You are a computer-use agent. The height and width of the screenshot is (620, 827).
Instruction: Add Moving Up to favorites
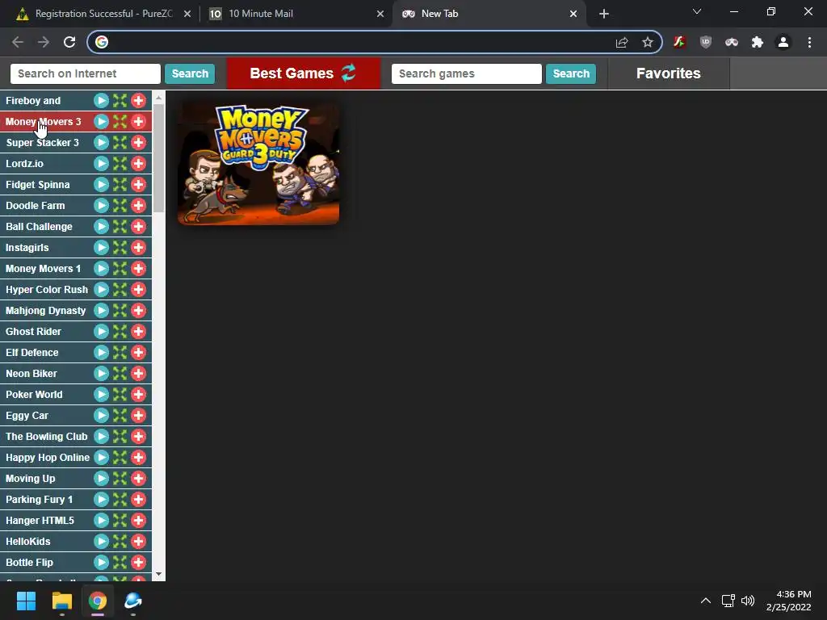point(138,478)
